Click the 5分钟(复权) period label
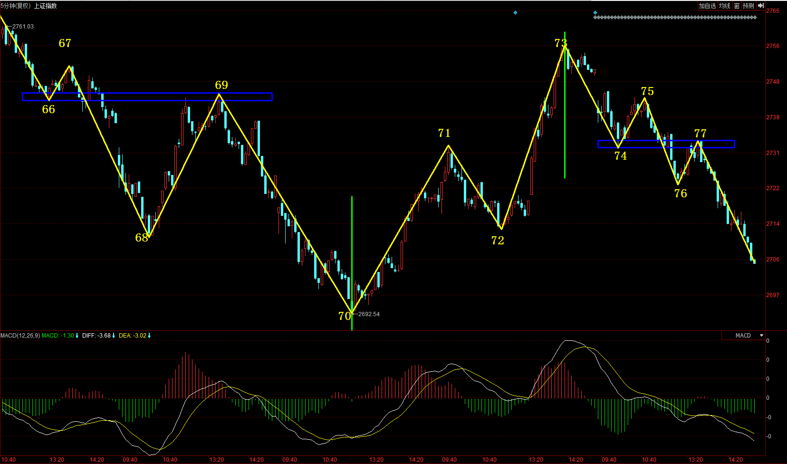Screen dimensions: 787x464 click(16, 6)
